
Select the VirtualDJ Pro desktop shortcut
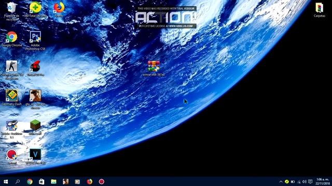coord(35,69)
